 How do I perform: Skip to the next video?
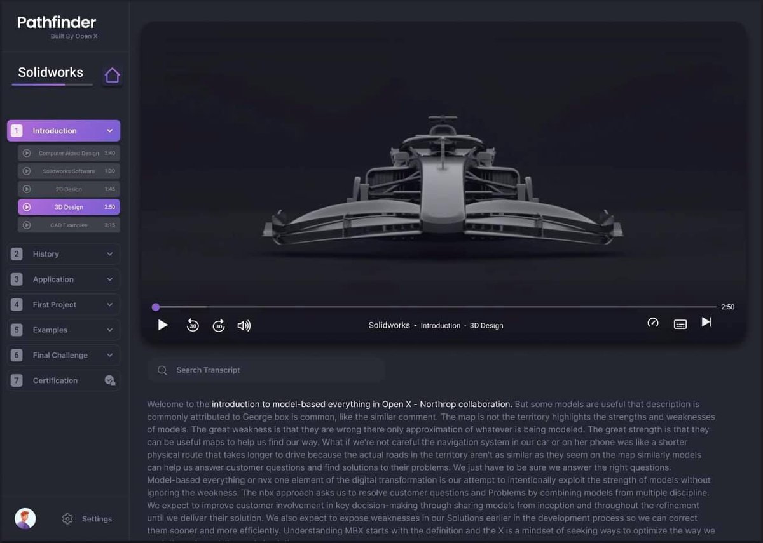[x=706, y=322]
